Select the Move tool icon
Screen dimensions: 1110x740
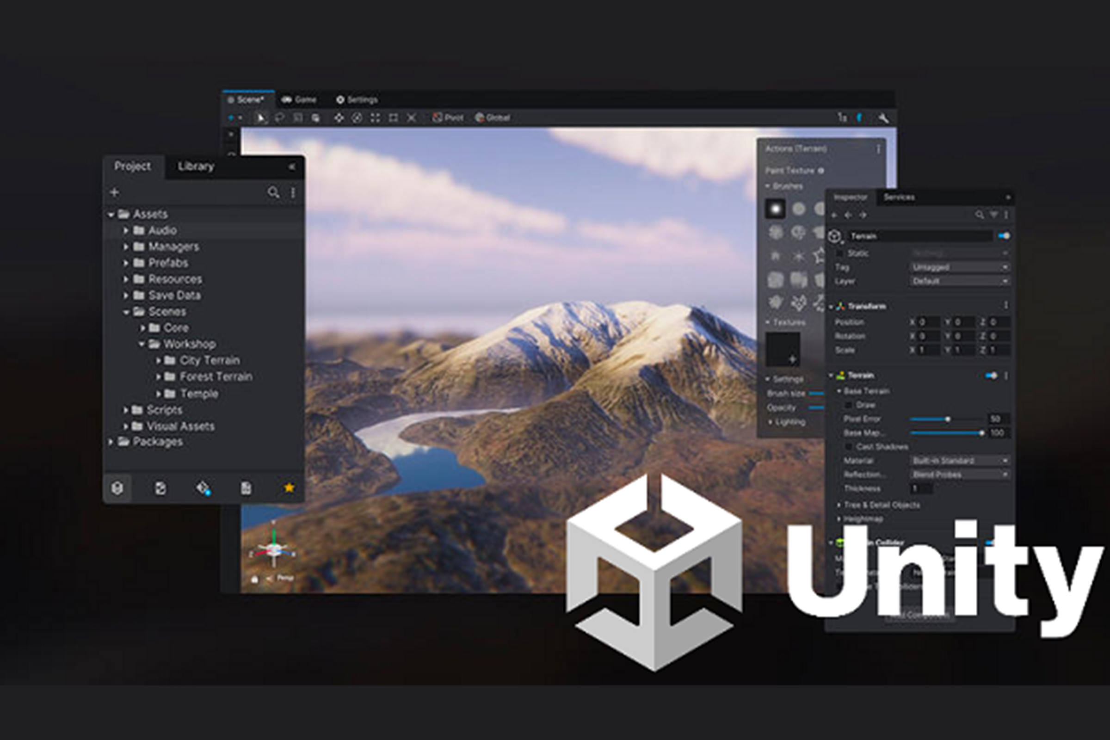pos(339,117)
